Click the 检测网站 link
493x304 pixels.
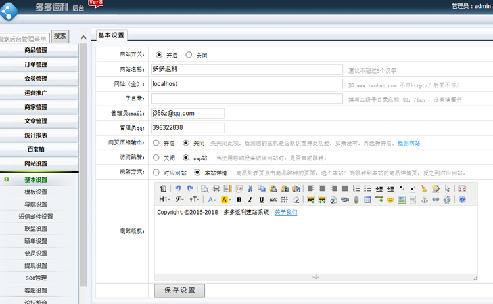[x=409, y=143]
